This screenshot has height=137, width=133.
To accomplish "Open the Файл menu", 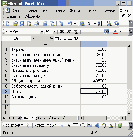I will [17, 10].
